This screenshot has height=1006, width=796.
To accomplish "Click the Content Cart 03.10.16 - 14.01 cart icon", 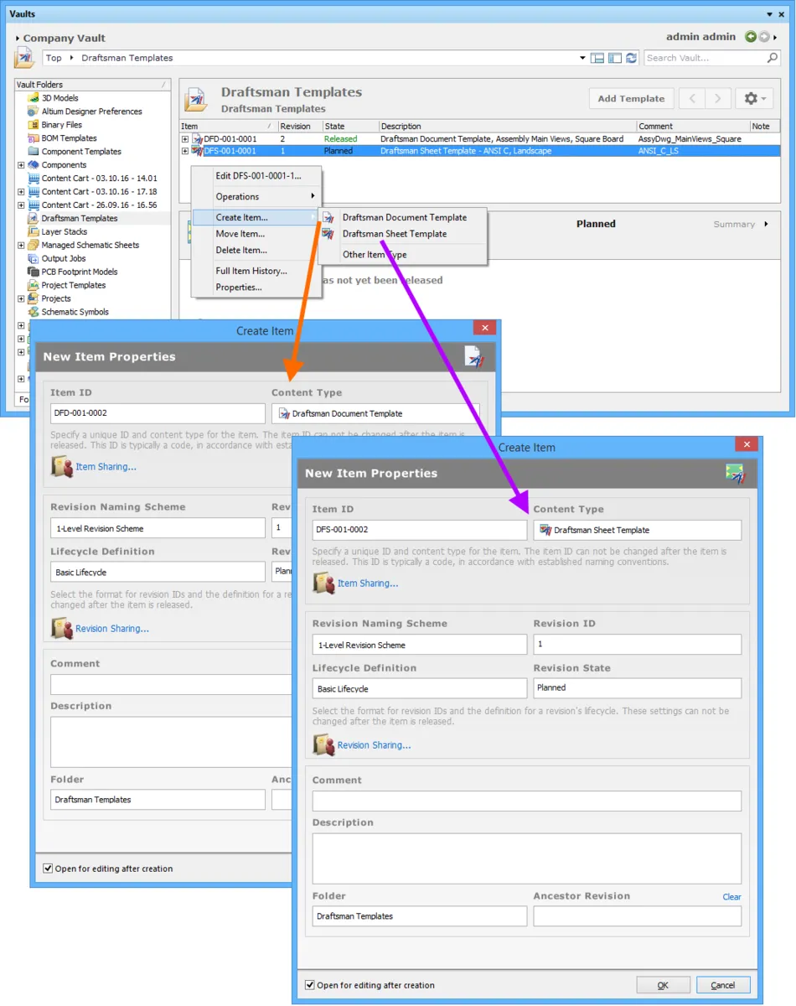I will click(34, 179).
